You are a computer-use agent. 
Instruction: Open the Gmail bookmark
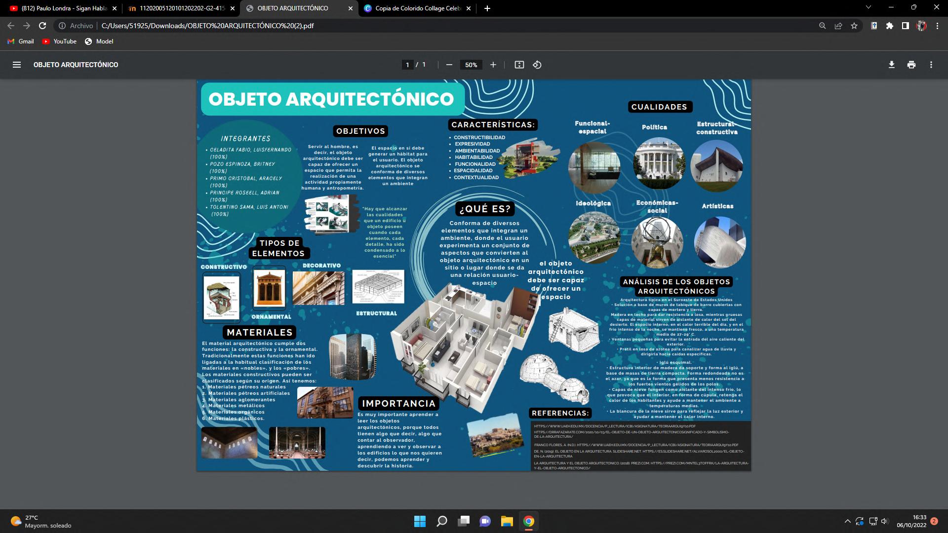tap(21, 41)
